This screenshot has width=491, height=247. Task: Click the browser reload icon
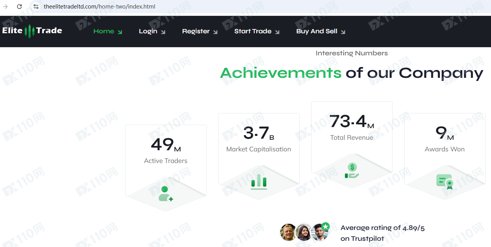tap(19, 7)
